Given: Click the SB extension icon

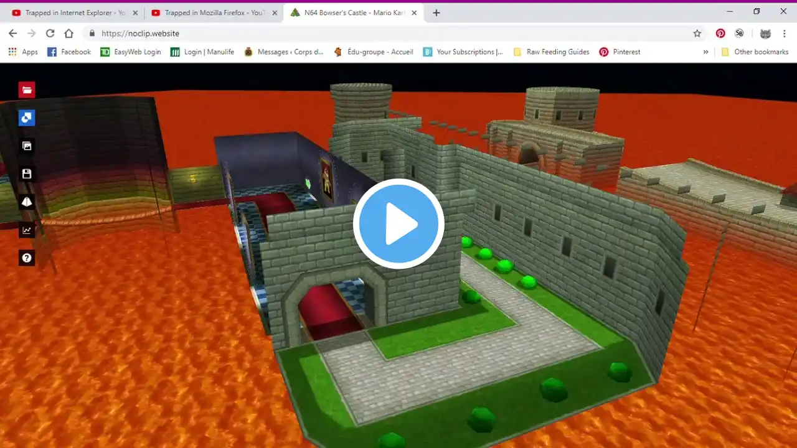Looking at the screenshot, I should 739,34.
